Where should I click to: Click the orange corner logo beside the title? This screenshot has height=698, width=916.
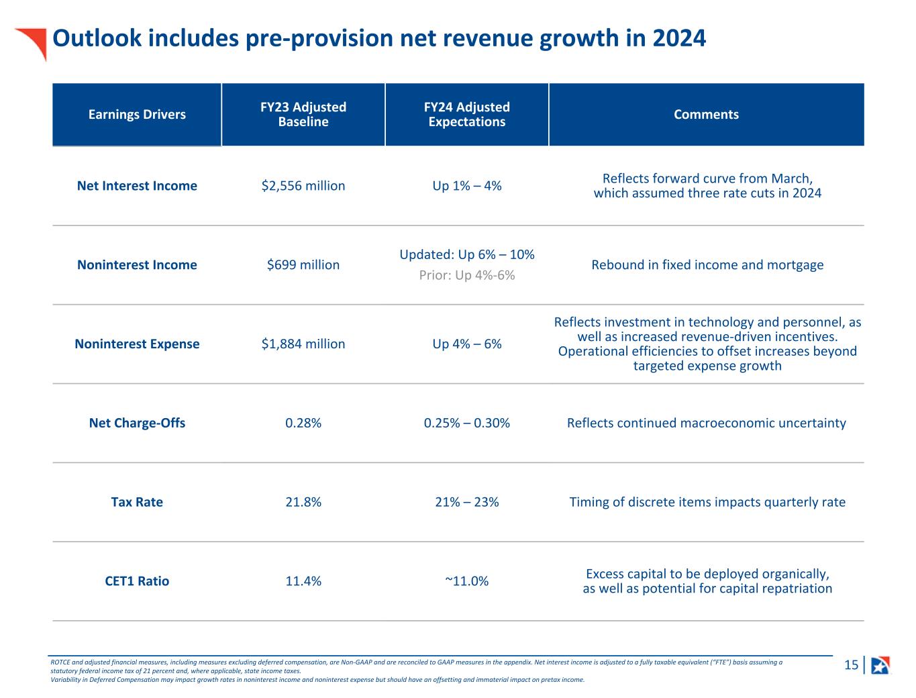pos(34,40)
